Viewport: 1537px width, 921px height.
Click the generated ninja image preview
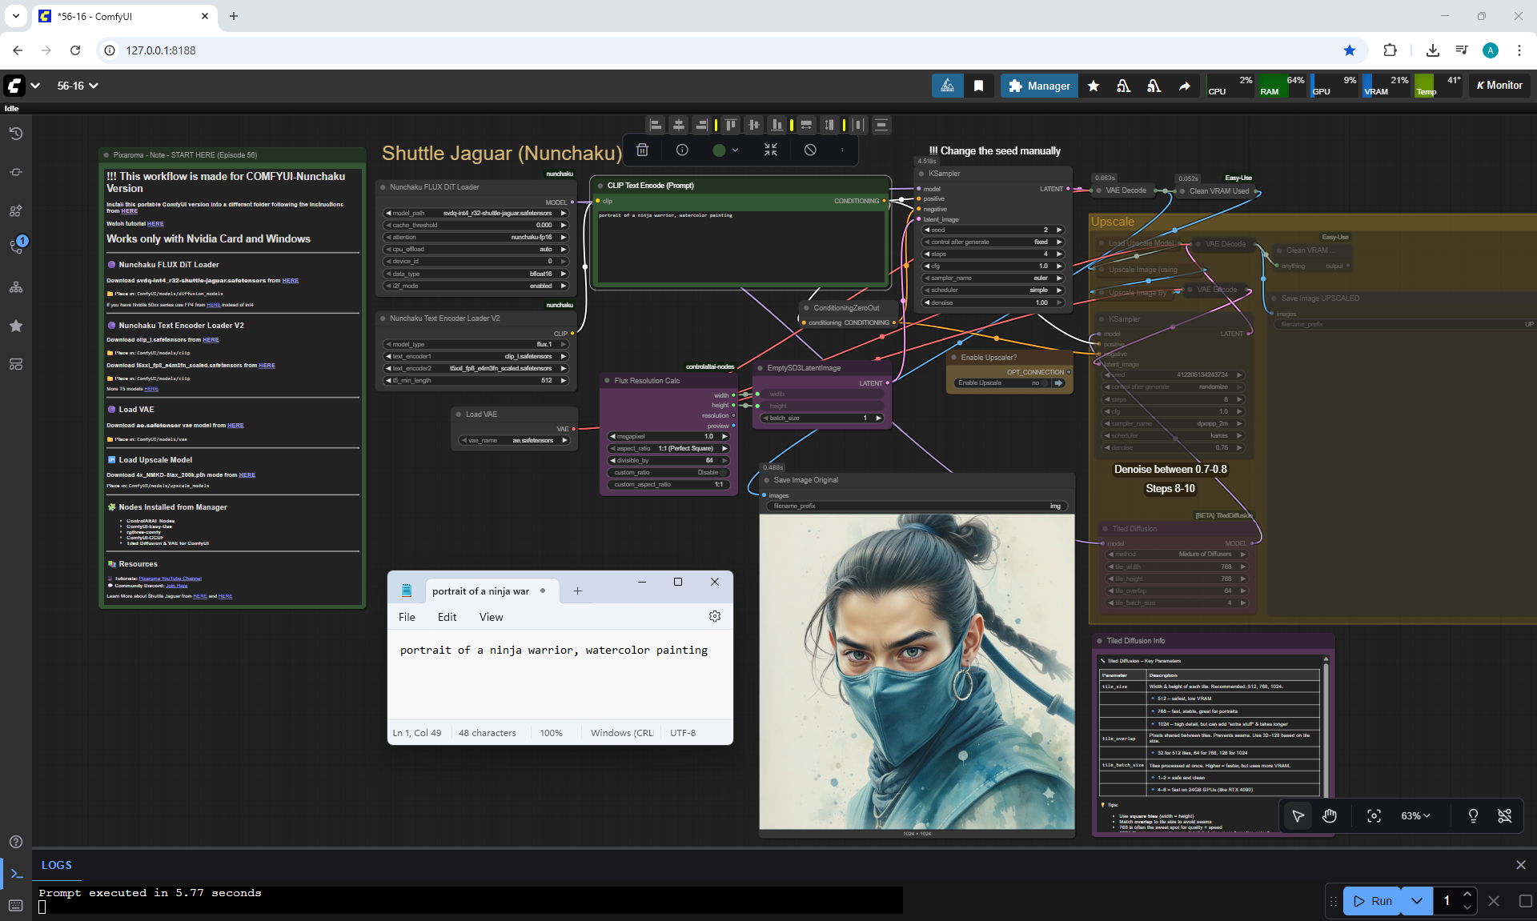click(x=917, y=672)
